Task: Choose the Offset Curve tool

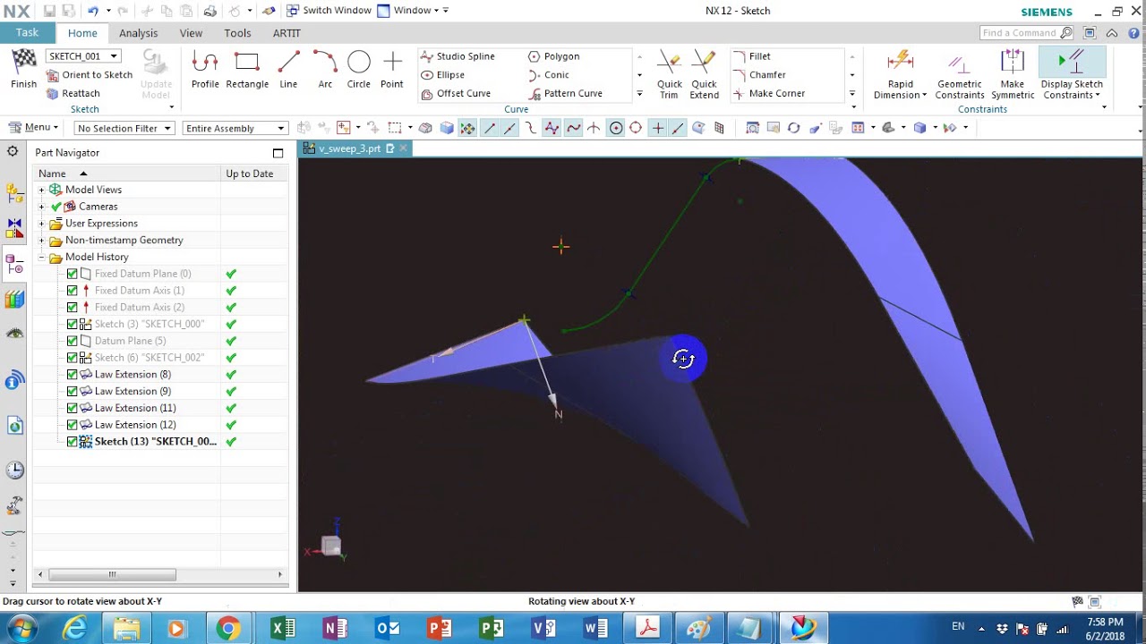Action: 456,93
